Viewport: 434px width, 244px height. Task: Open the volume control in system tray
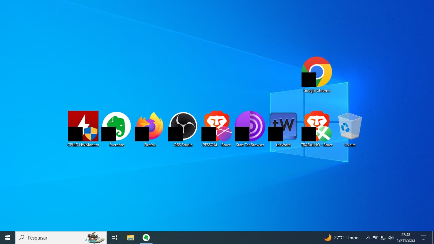point(391,238)
